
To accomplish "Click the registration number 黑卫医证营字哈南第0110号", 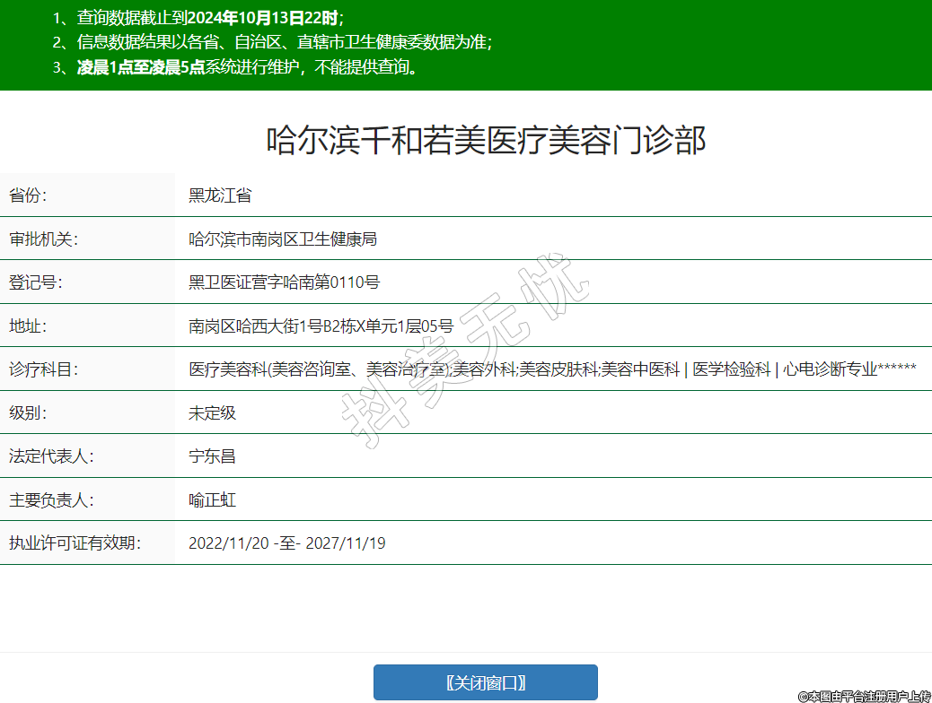I will coord(284,282).
